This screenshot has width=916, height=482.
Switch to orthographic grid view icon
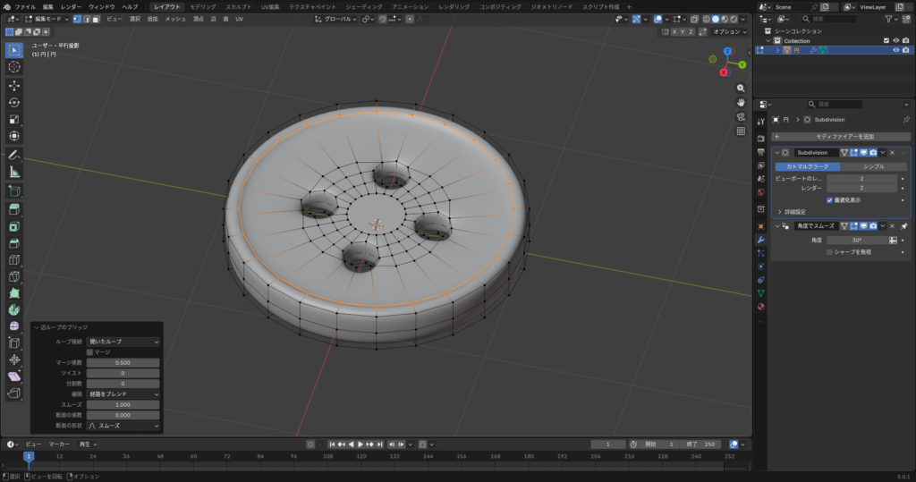point(741,131)
